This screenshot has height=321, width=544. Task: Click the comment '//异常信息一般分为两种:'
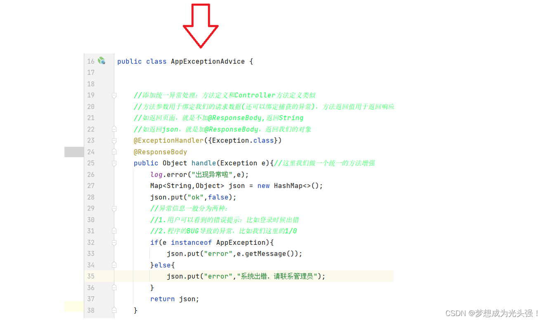pyautogui.click(x=189, y=209)
